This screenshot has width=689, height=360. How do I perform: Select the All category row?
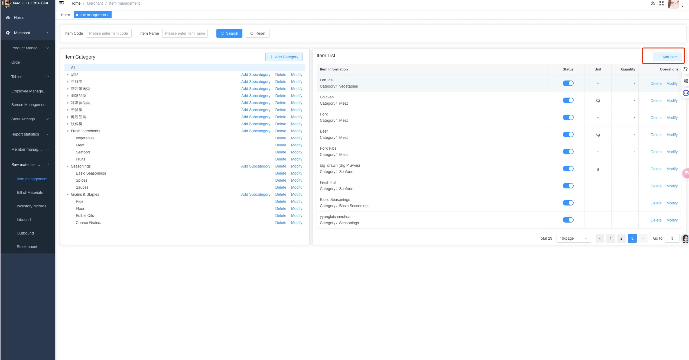(x=185, y=67)
